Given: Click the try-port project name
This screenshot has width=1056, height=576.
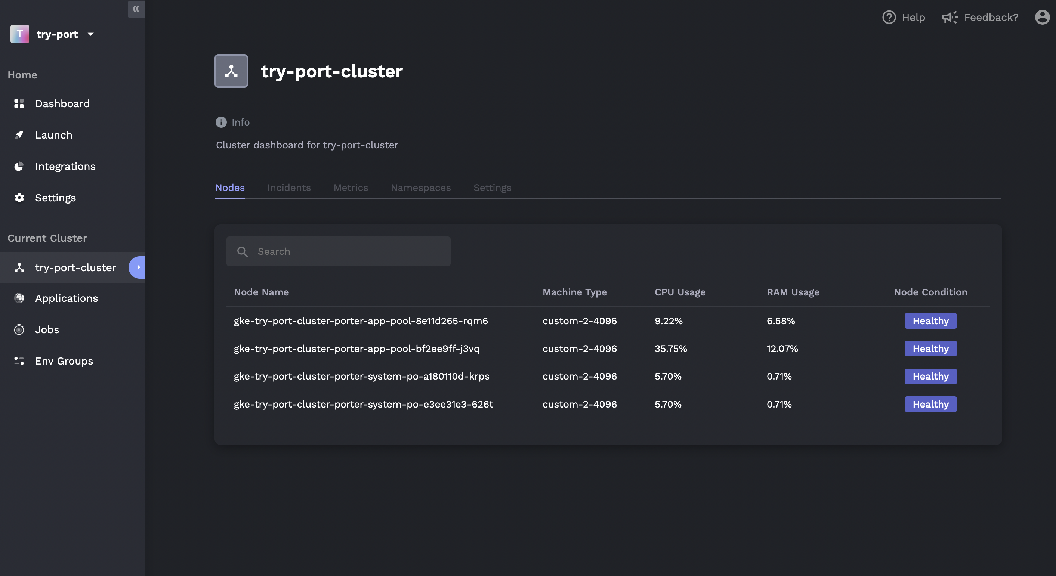Looking at the screenshot, I should click(x=58, y=34).
